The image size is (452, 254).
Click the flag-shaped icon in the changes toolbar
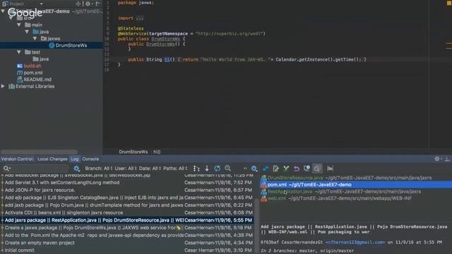point(331,169)
